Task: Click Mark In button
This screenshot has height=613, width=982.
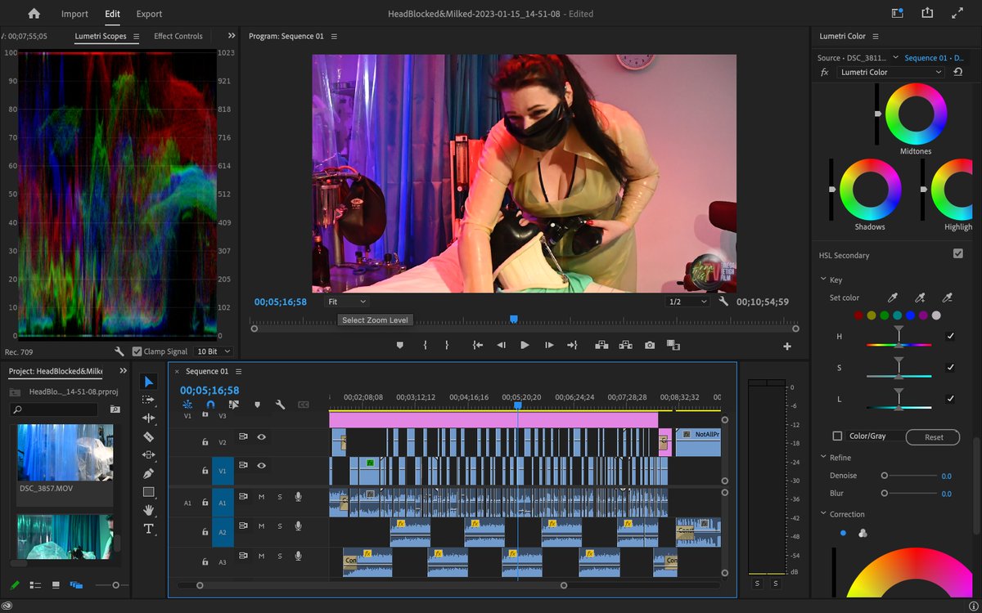Action: point(425,345)
